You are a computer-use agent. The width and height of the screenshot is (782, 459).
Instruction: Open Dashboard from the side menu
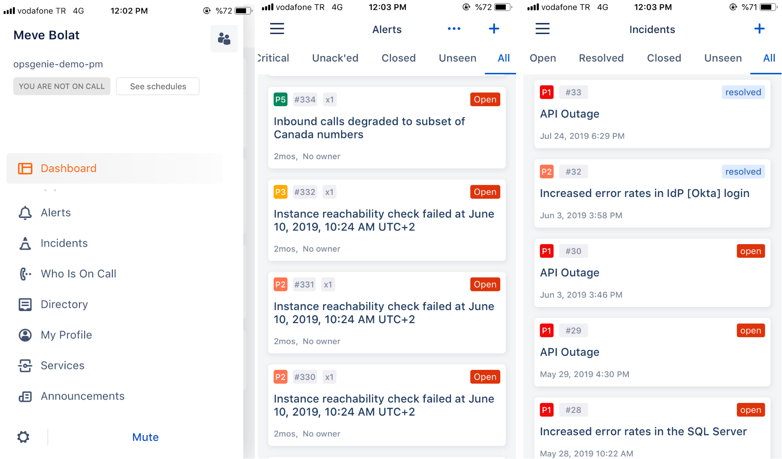click(114, 169)
